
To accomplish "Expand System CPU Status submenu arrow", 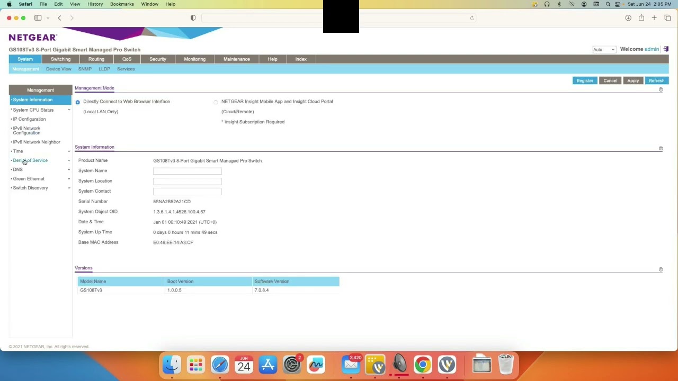I will click(69, 110).
